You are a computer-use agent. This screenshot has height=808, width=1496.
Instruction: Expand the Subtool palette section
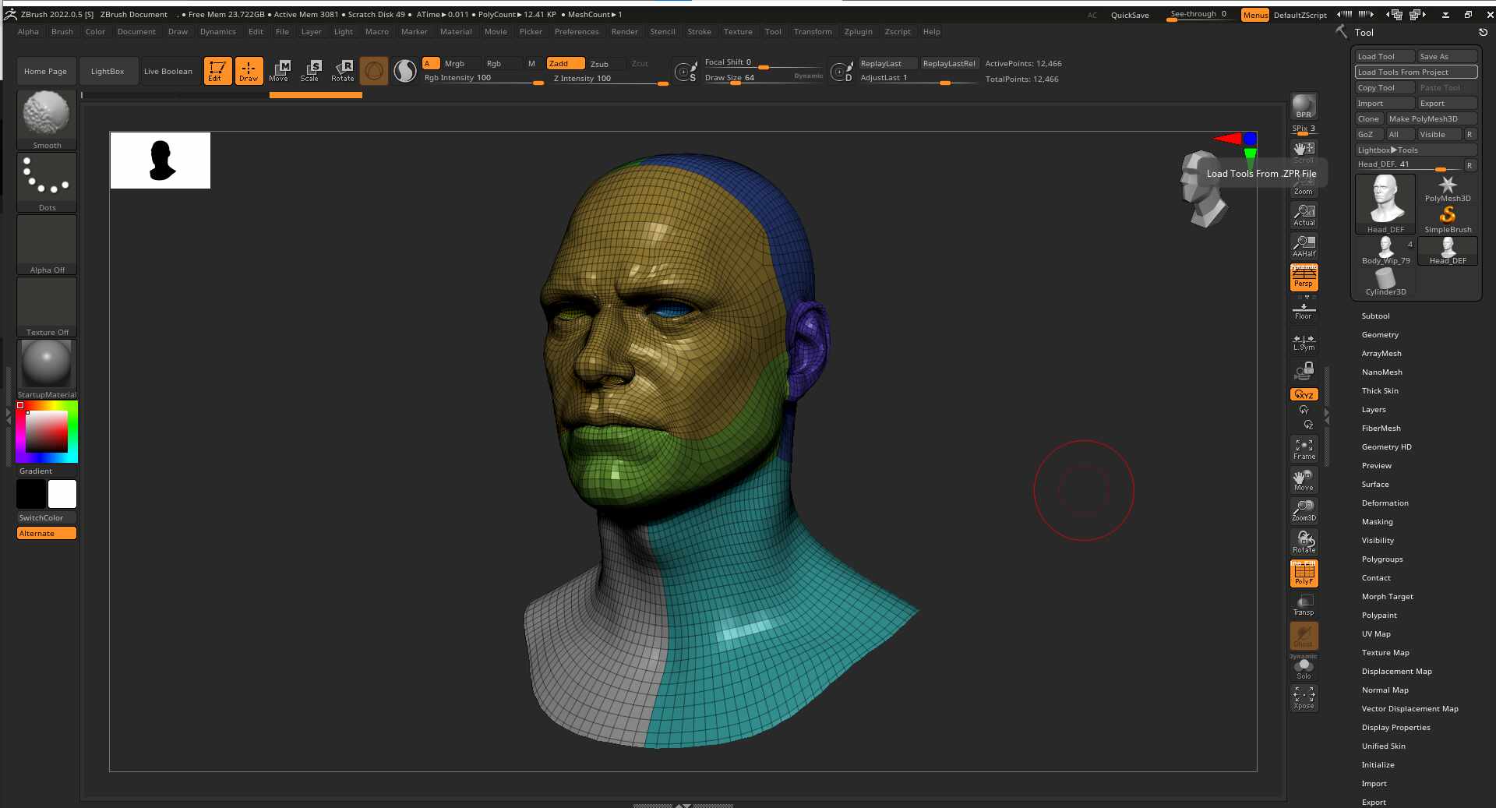(x=1375, y=316)
